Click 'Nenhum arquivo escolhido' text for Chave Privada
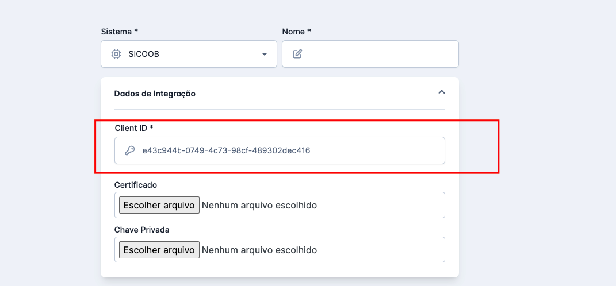The width and height of the screenshot is (616, 286). coord(259,250)
